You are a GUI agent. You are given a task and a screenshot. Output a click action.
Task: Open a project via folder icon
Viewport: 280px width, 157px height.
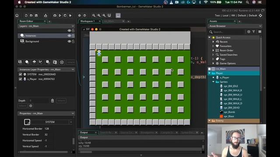click(31, 16)
